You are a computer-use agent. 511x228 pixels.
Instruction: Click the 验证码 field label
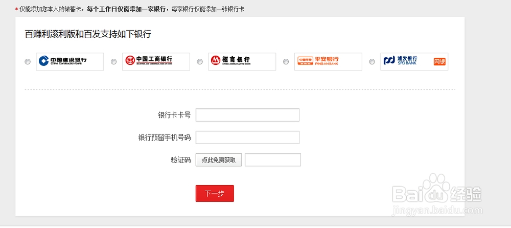180,160
